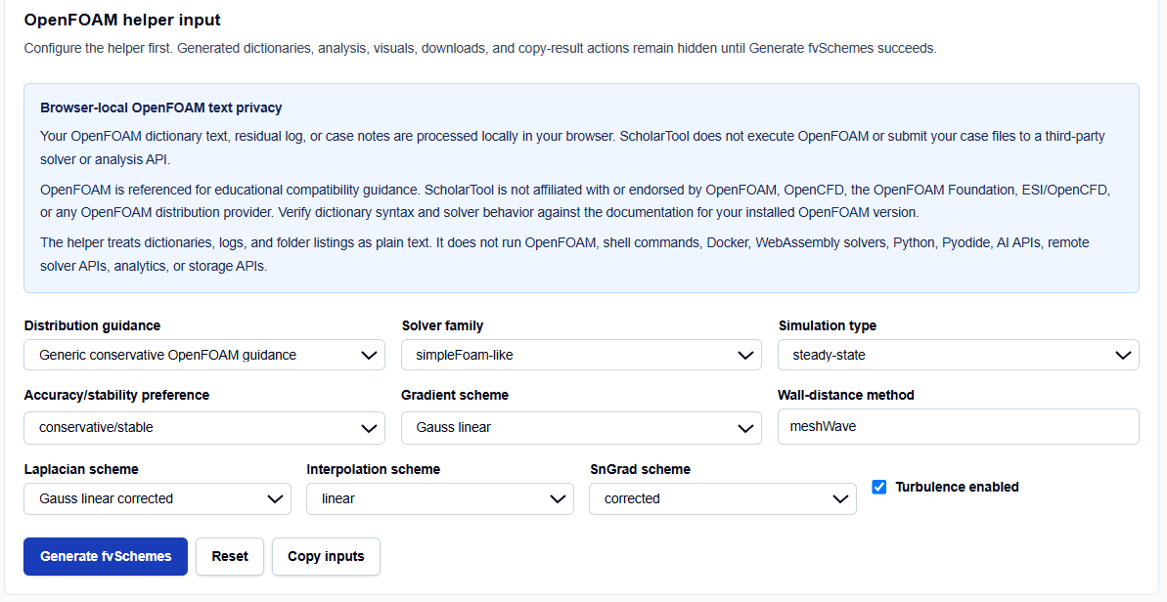
Task: Click the 'Browser-local OpenFOAM text privacy' heading
Action: 160,107
